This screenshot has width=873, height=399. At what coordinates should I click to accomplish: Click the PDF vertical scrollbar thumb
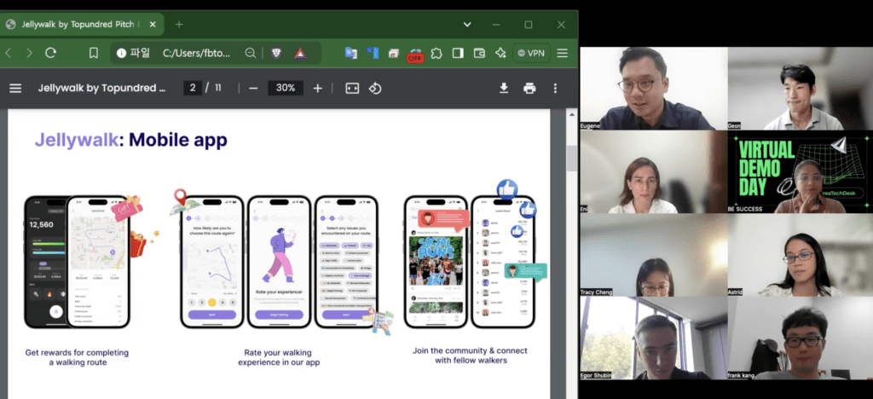point(572,159)
